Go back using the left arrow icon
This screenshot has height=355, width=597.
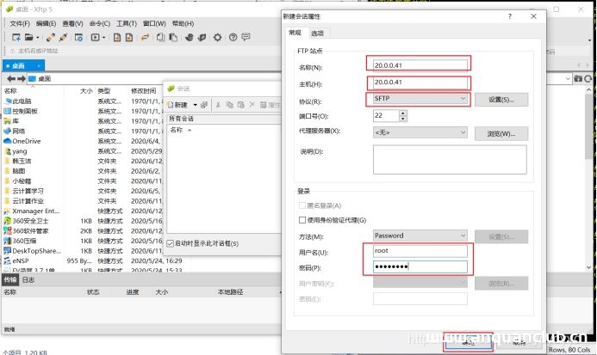tap(11, 78)
